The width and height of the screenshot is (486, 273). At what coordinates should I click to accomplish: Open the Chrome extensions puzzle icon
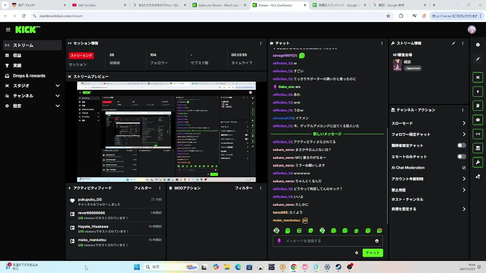pos(401,16)
